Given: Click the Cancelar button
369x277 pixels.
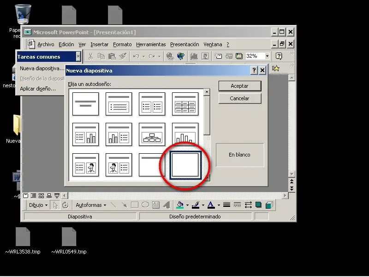Looking at the screenshot, I should 240,98.
